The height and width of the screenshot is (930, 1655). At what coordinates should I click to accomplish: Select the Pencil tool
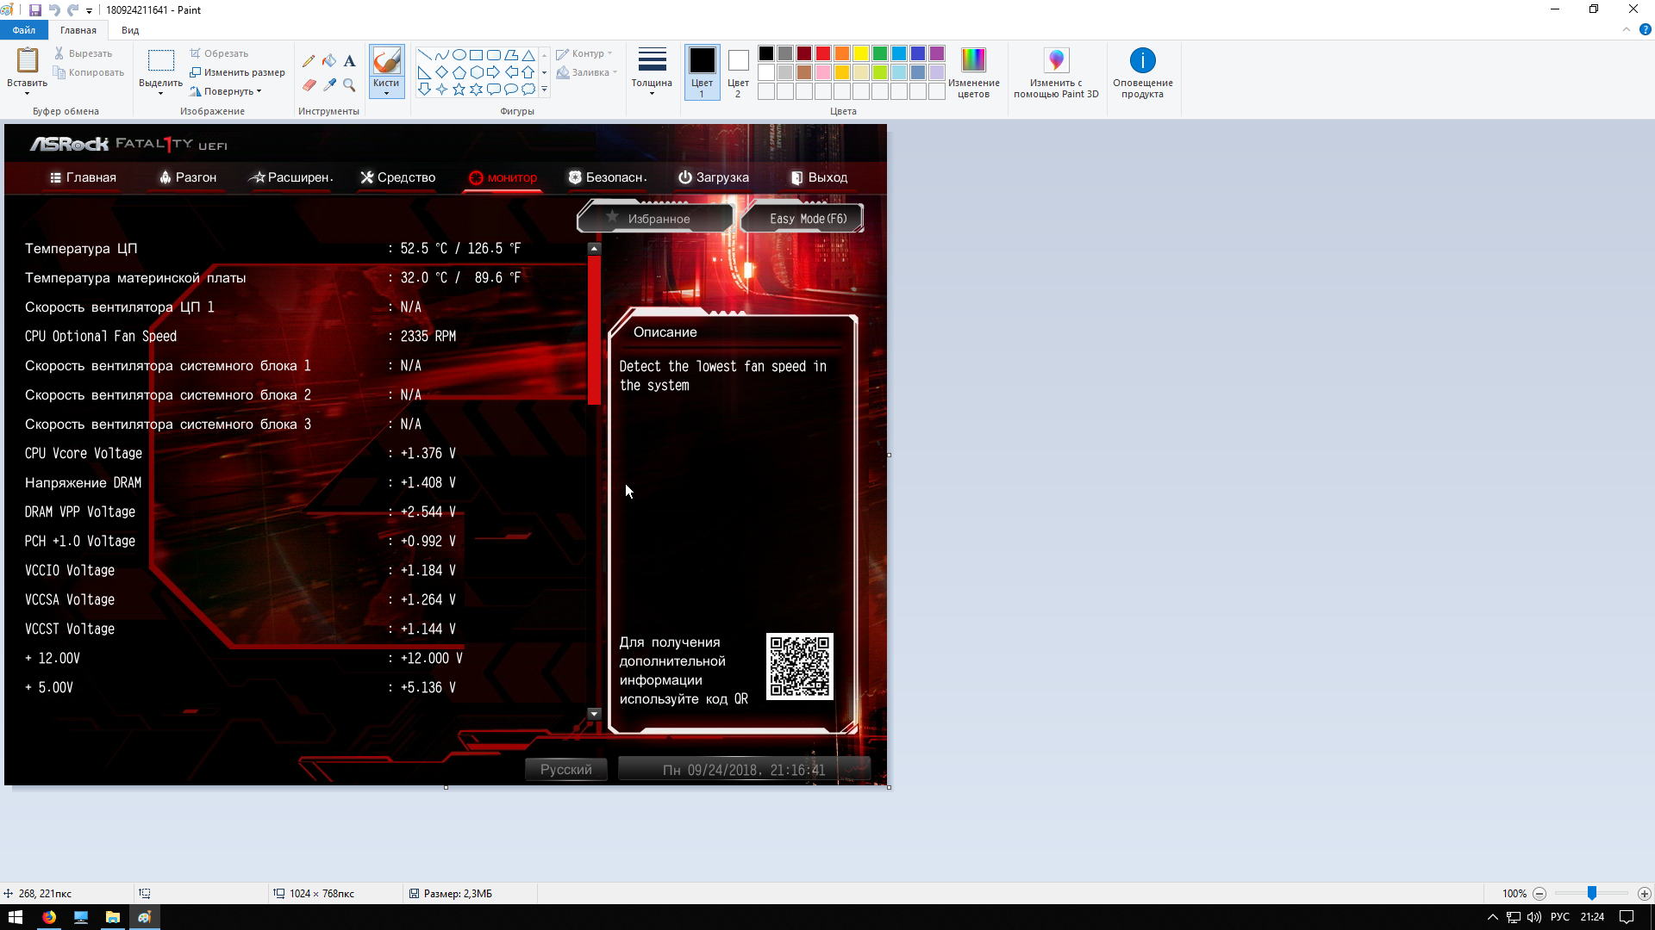(x=309, y=61)
